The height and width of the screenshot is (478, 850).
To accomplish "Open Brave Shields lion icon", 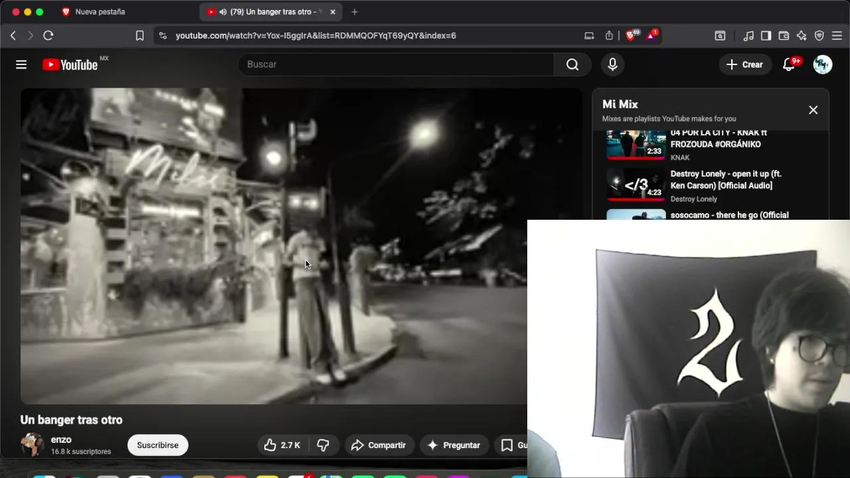I will tap(632, 35).
